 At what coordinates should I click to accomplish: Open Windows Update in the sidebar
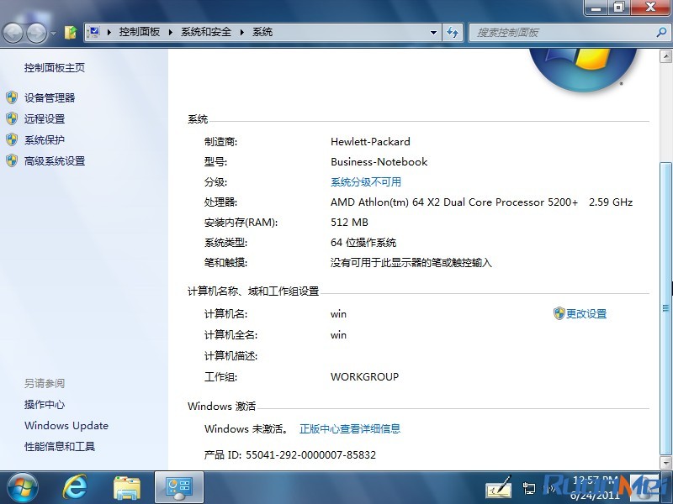point(66,426)
